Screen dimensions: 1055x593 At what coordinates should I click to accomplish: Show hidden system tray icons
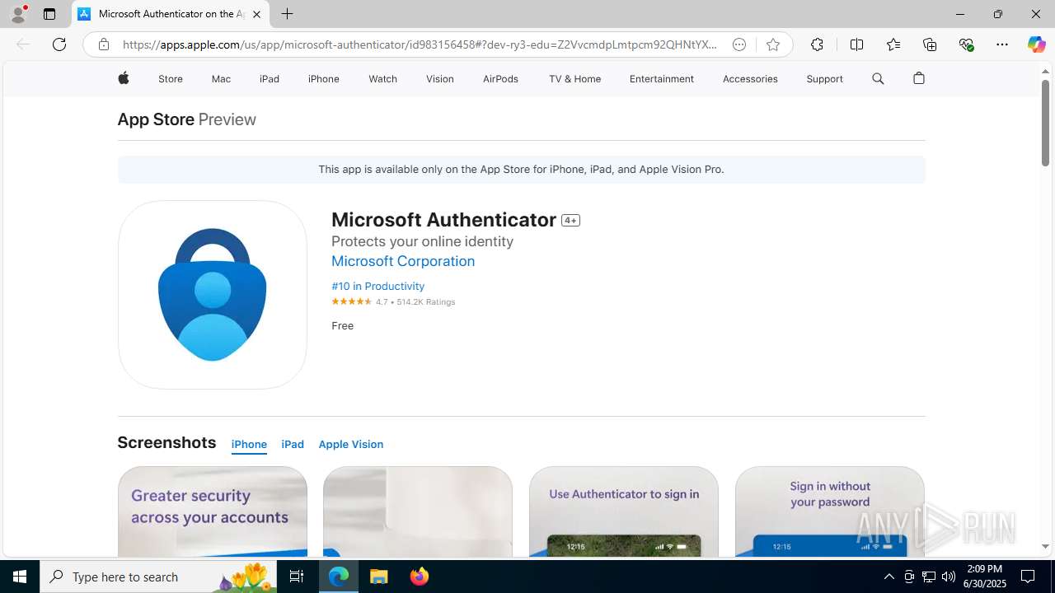click(889, 577)
